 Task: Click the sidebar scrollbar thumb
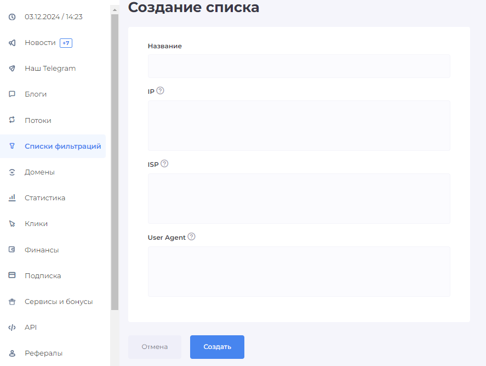[x=115, y=162]
